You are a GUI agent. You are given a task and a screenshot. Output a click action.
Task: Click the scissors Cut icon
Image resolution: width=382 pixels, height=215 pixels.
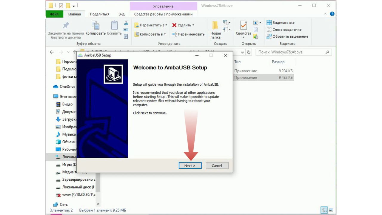(126, 23)
